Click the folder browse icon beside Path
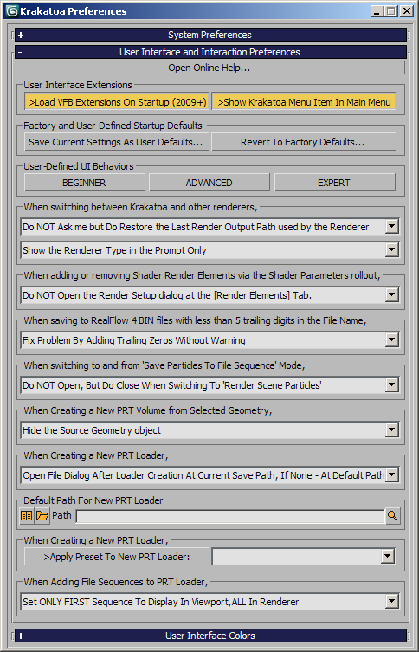Viewport: 419px width, 652px height. pyautogui.click(x=42, y=515)
